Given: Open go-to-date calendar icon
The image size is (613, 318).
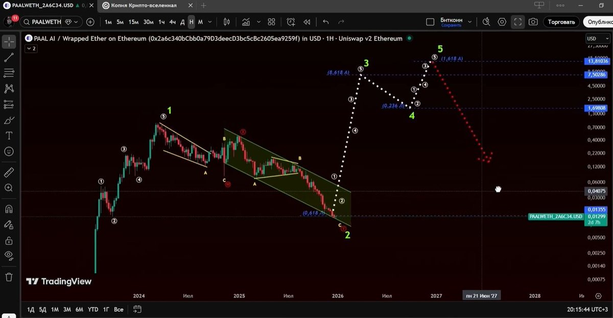Looking at the screenshot, I should point(137,309).
